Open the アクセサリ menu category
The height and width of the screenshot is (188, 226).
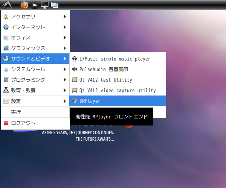35,17
